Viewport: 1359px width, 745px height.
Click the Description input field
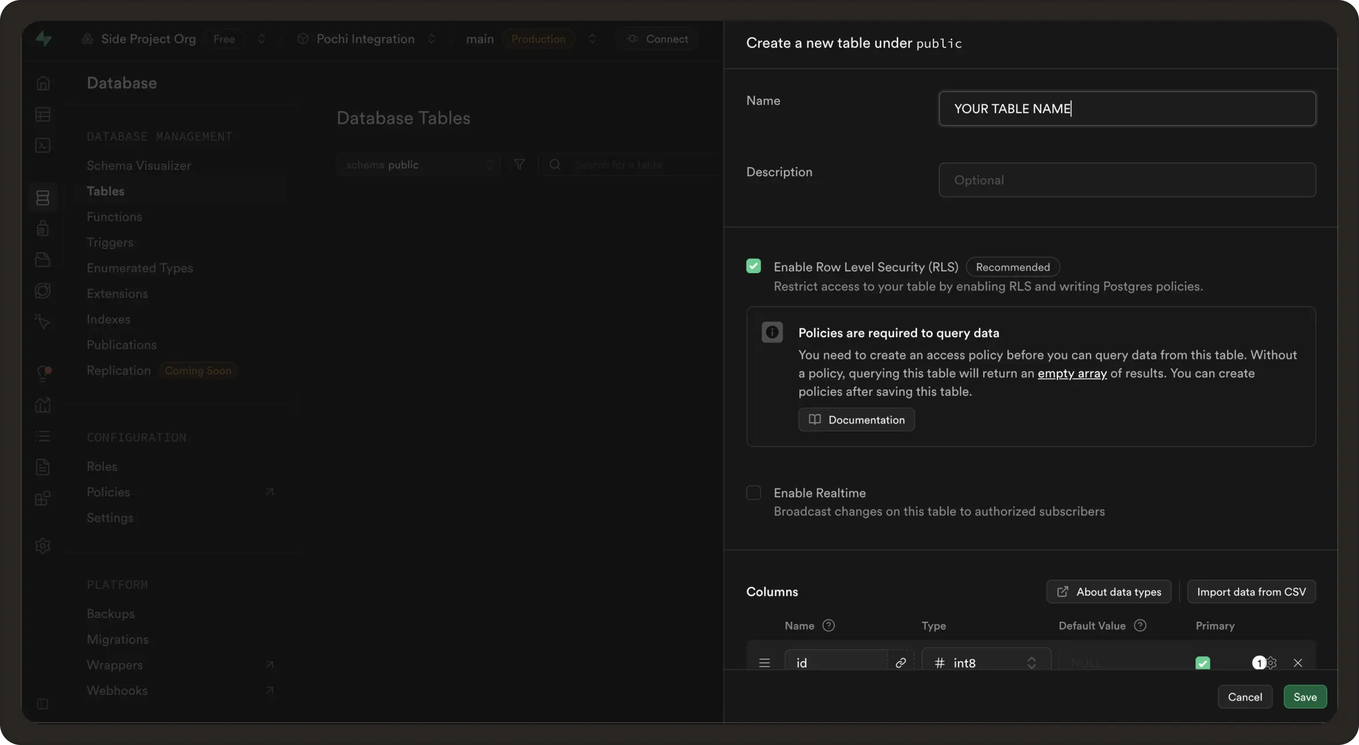pyautogui.click(x=1127, y=180)
